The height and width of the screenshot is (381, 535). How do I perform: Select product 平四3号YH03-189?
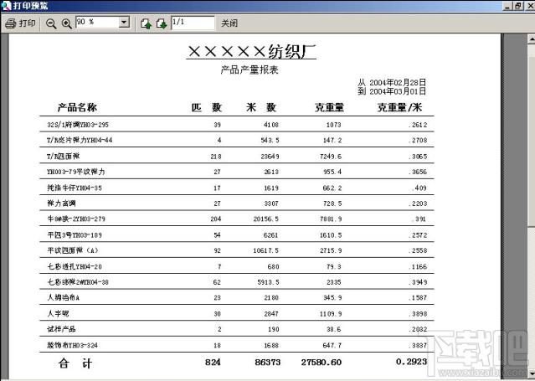pos(75,235)
